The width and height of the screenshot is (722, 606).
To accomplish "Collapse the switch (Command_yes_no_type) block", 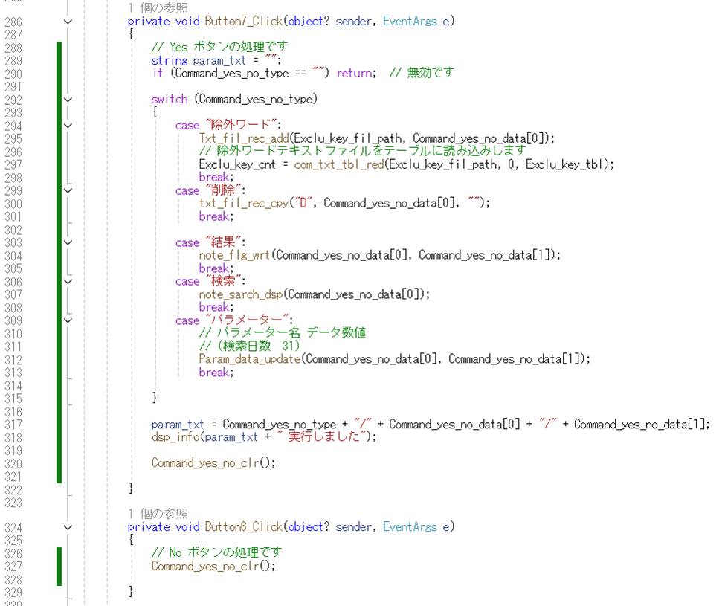I will [x=68, y=99].
